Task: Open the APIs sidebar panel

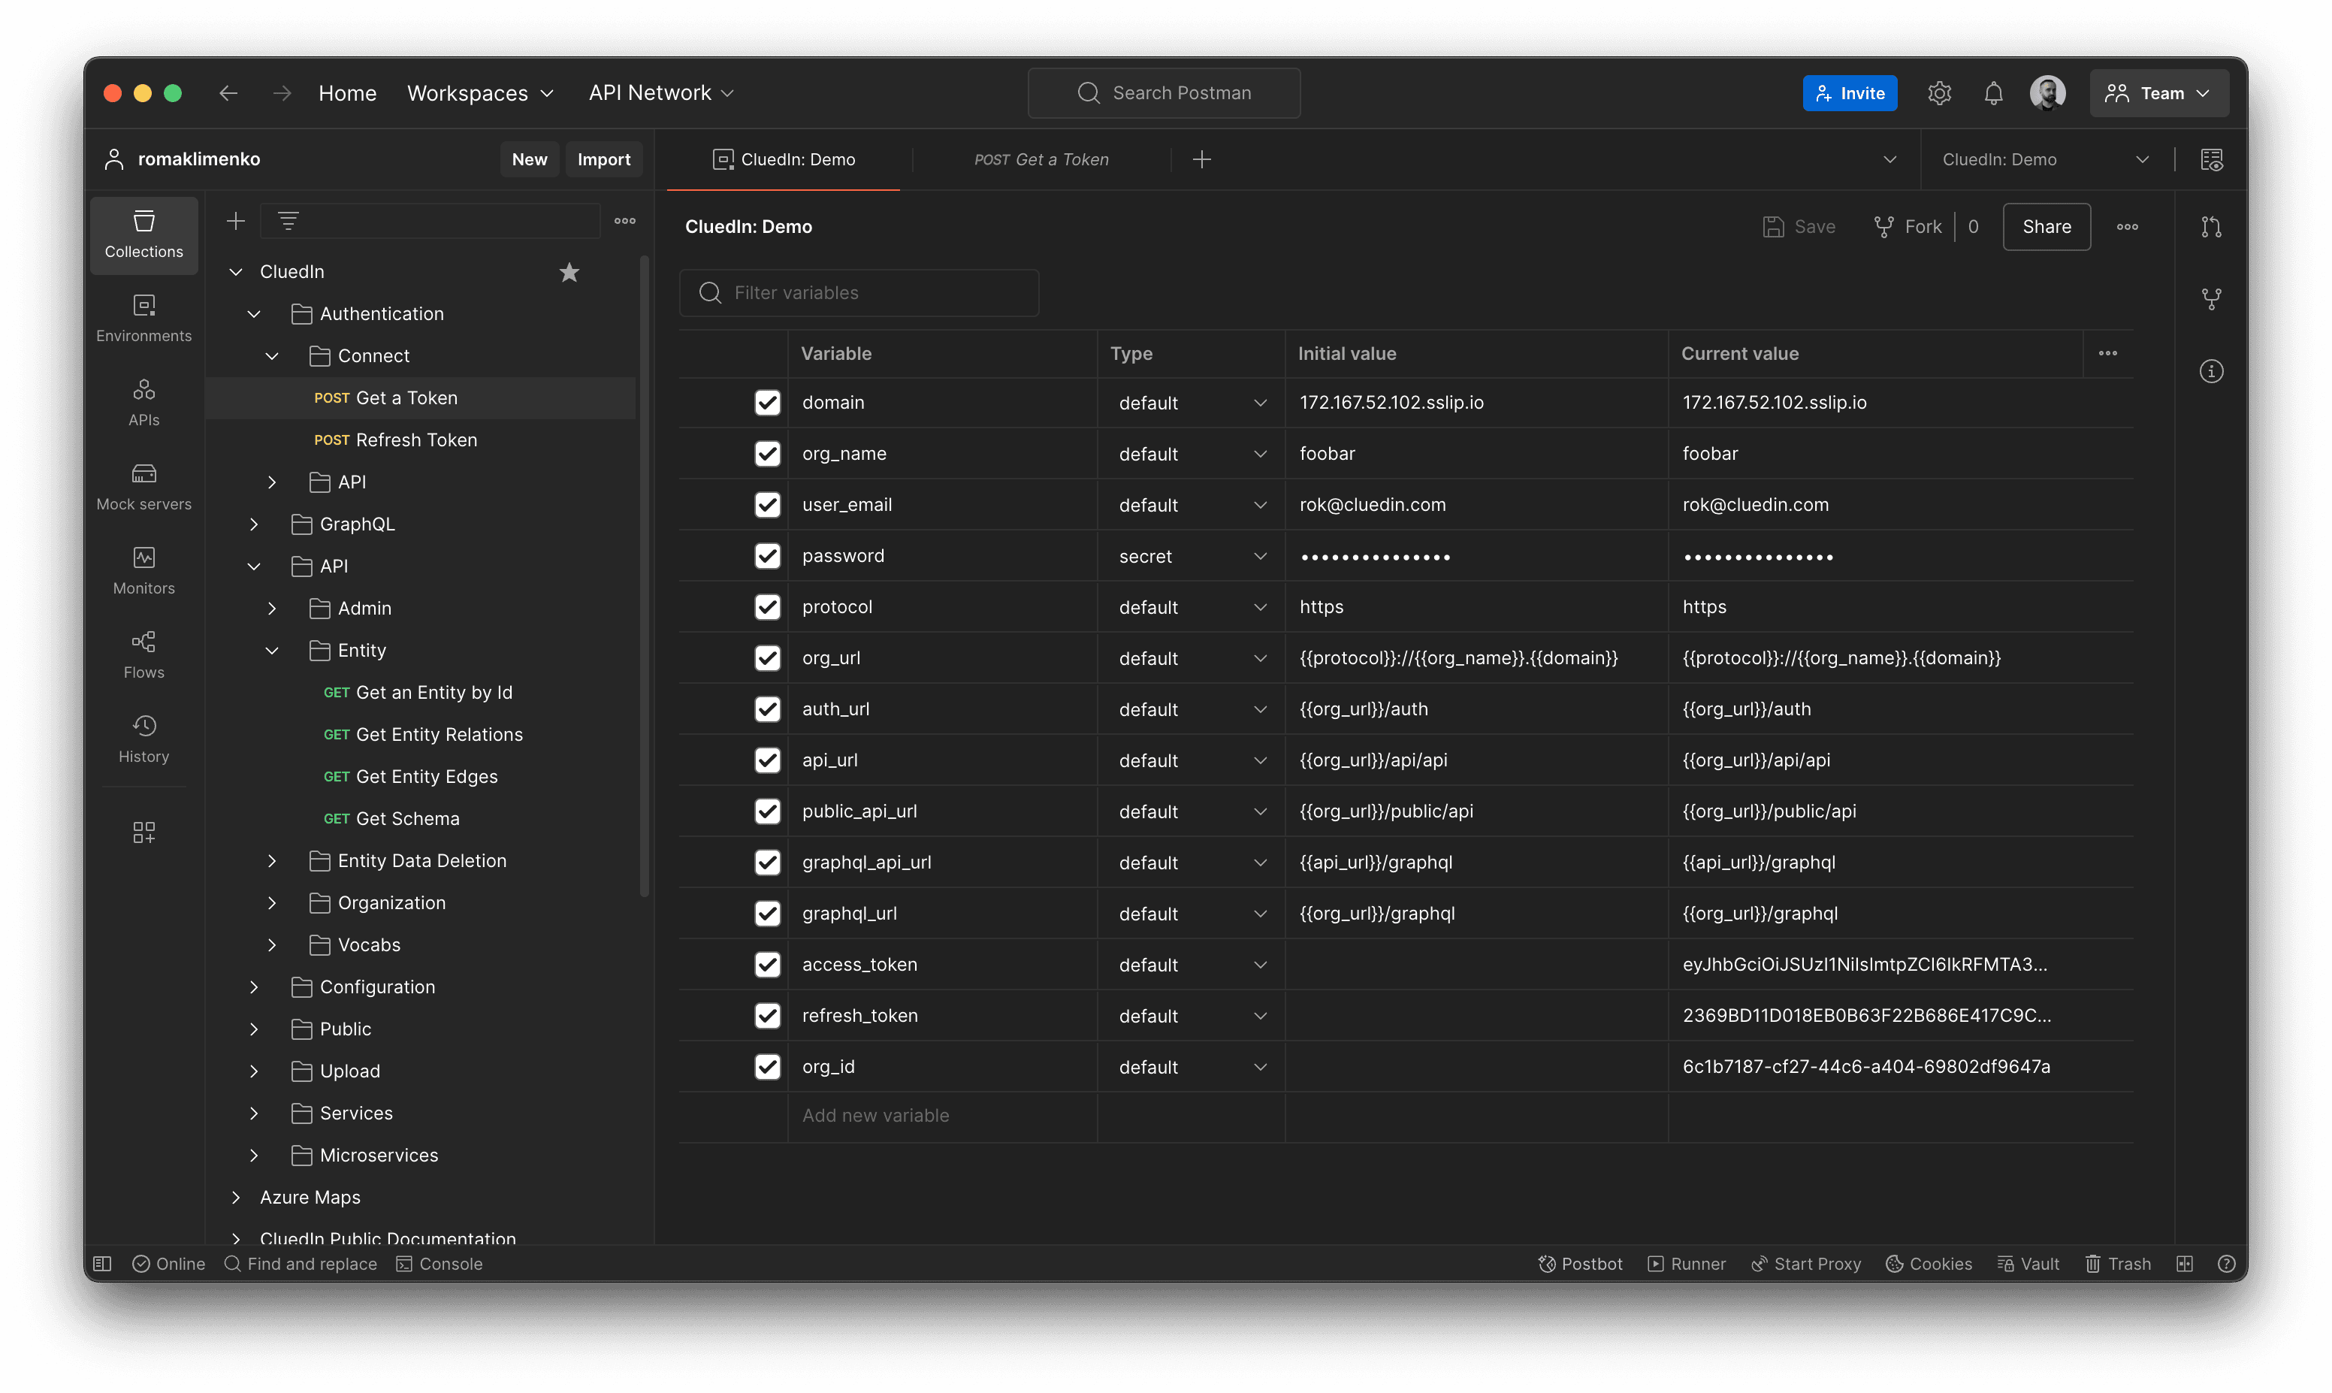Action: (x=143, y=403)
